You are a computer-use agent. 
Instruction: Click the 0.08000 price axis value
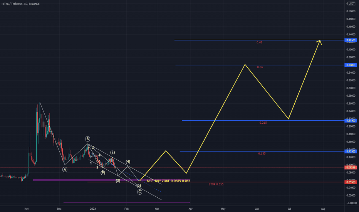pos(351,173)
